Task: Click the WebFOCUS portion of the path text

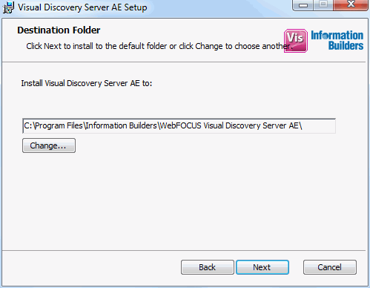Action: [x=181, y=125]
